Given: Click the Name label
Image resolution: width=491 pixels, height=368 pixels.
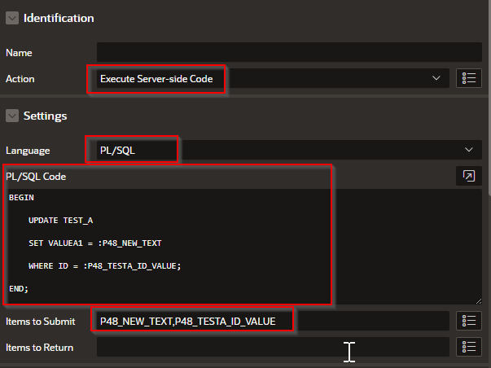Looking at the screenshot, I should [x=19, y=53].
